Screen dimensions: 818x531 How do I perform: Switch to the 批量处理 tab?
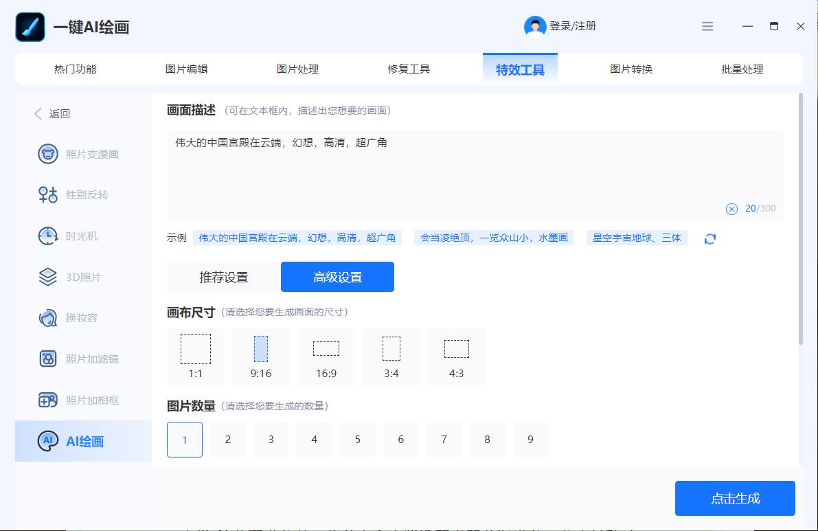(x=742, y=69)
